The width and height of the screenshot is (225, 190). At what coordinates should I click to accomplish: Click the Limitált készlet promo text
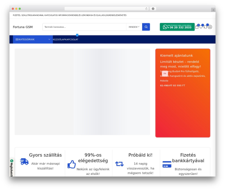(x=180, y=64)
